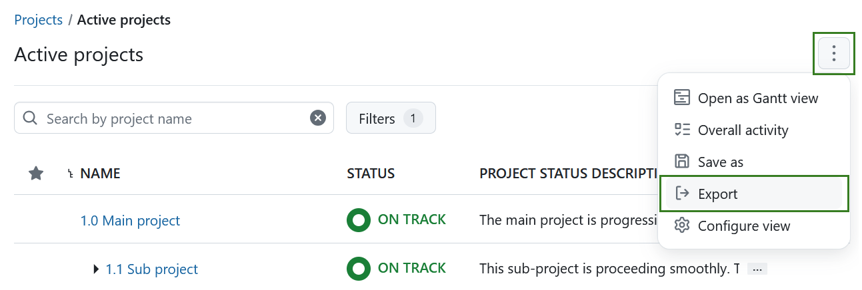Clear the project name search field
The width and height of the screenshot is (862, 290).
click(x=318, y=118)
